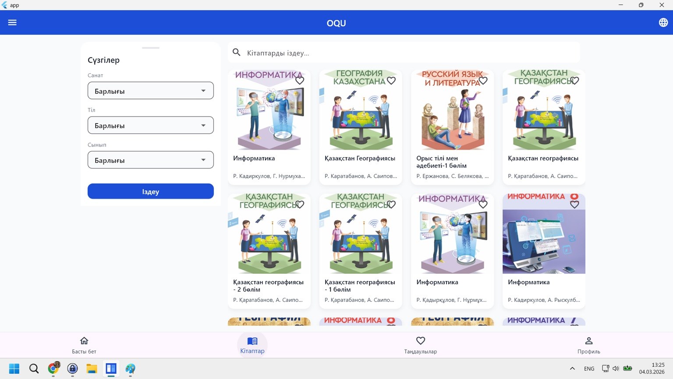Open the taskbar globe-with-pin app icon
Image resolution: width=673 pixels, height=379 pixels.
click(130, 368)
